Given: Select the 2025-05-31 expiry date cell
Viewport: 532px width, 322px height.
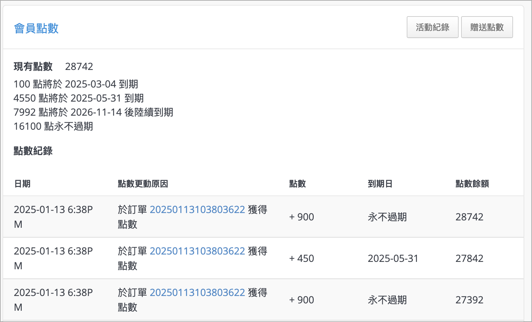Looking at the screenshot, I should coord(393,258).
